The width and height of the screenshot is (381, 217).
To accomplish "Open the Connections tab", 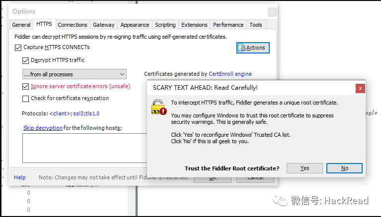I will tap(73, 25).
